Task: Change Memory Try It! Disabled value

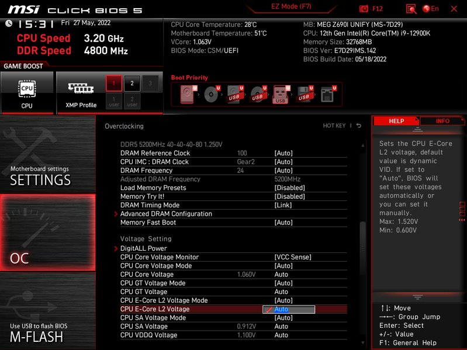Action: [x=289, y=196]
